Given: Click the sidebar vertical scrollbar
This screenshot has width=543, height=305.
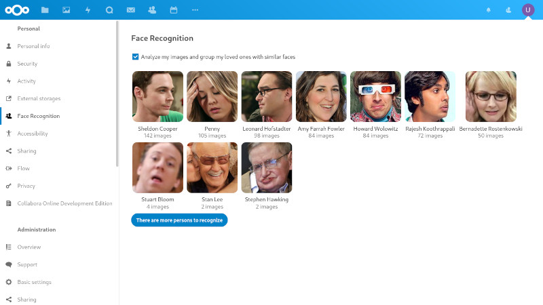Looking at the screenshot, I should 117,94.
